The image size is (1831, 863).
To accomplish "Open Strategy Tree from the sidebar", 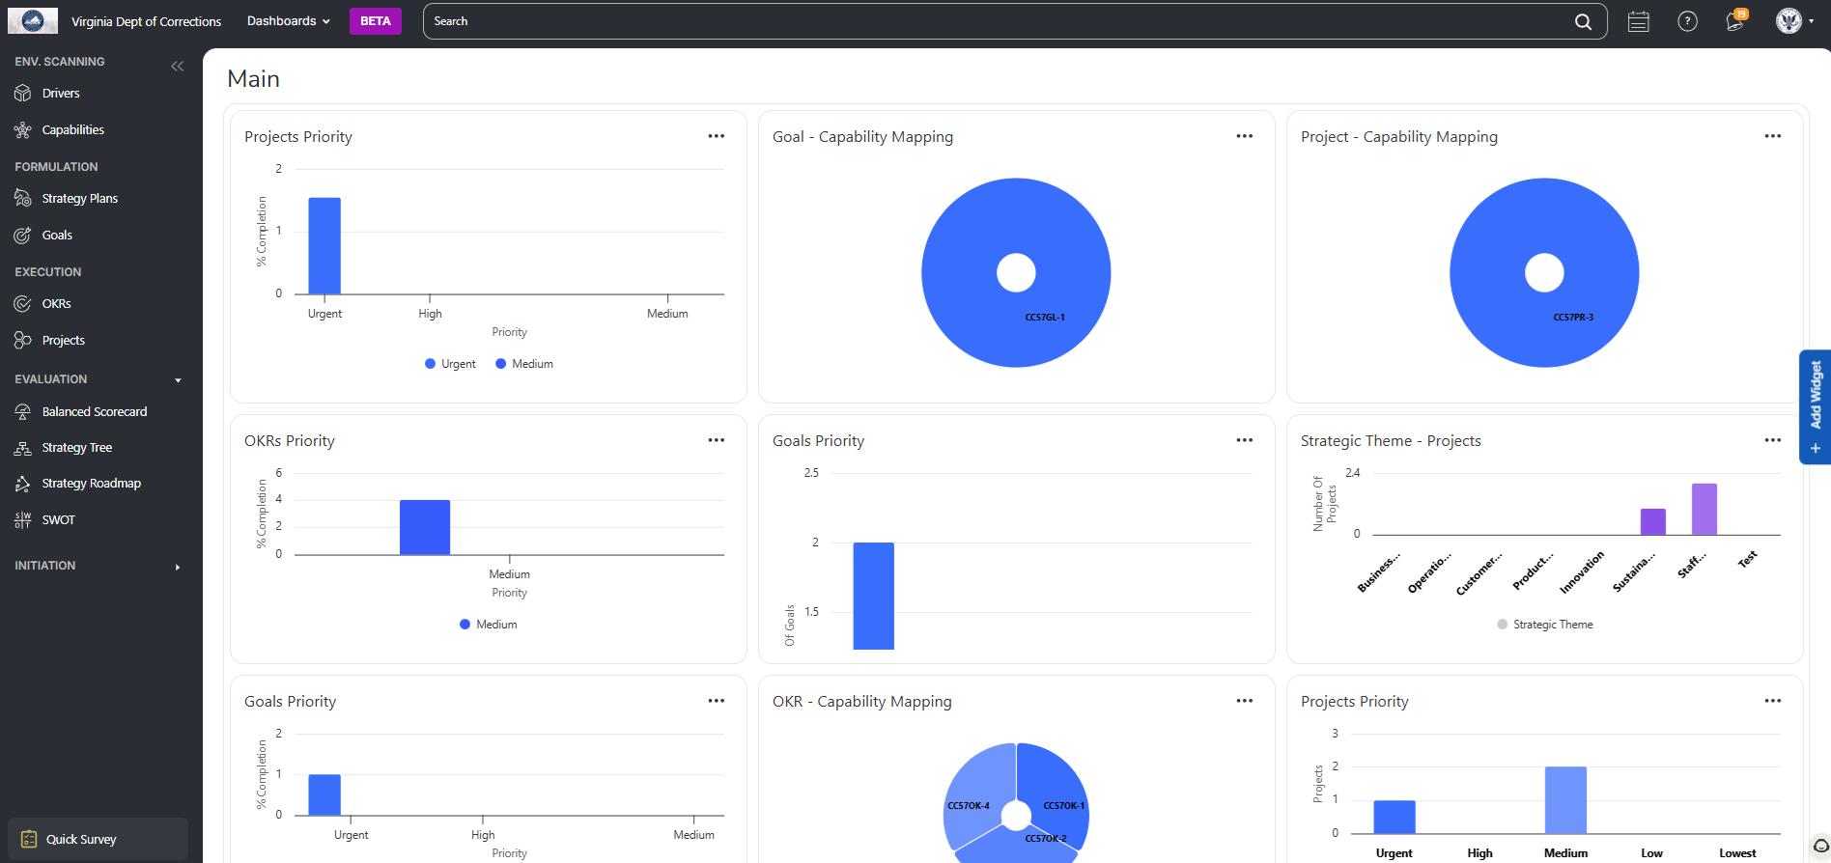I will (x=77, y=448).
